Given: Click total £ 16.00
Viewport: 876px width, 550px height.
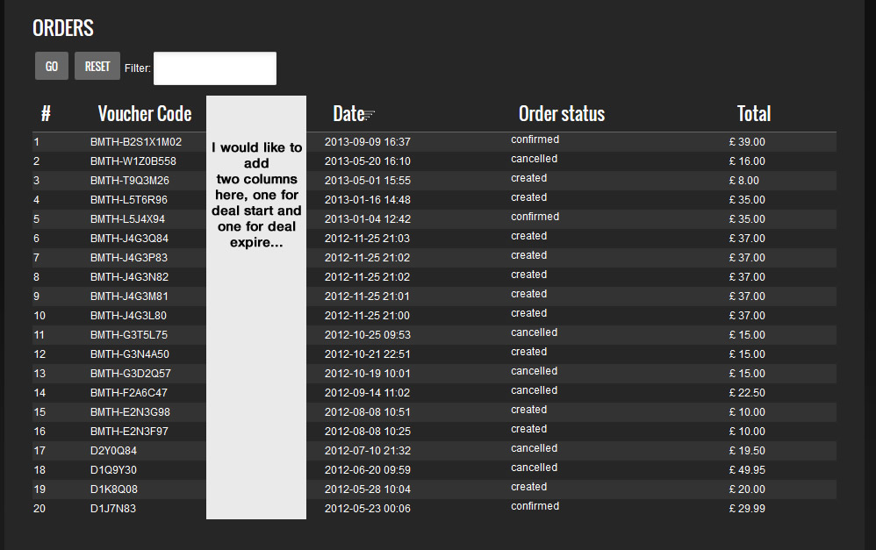Looking at the screenshot, I should [x=747, y=161].
